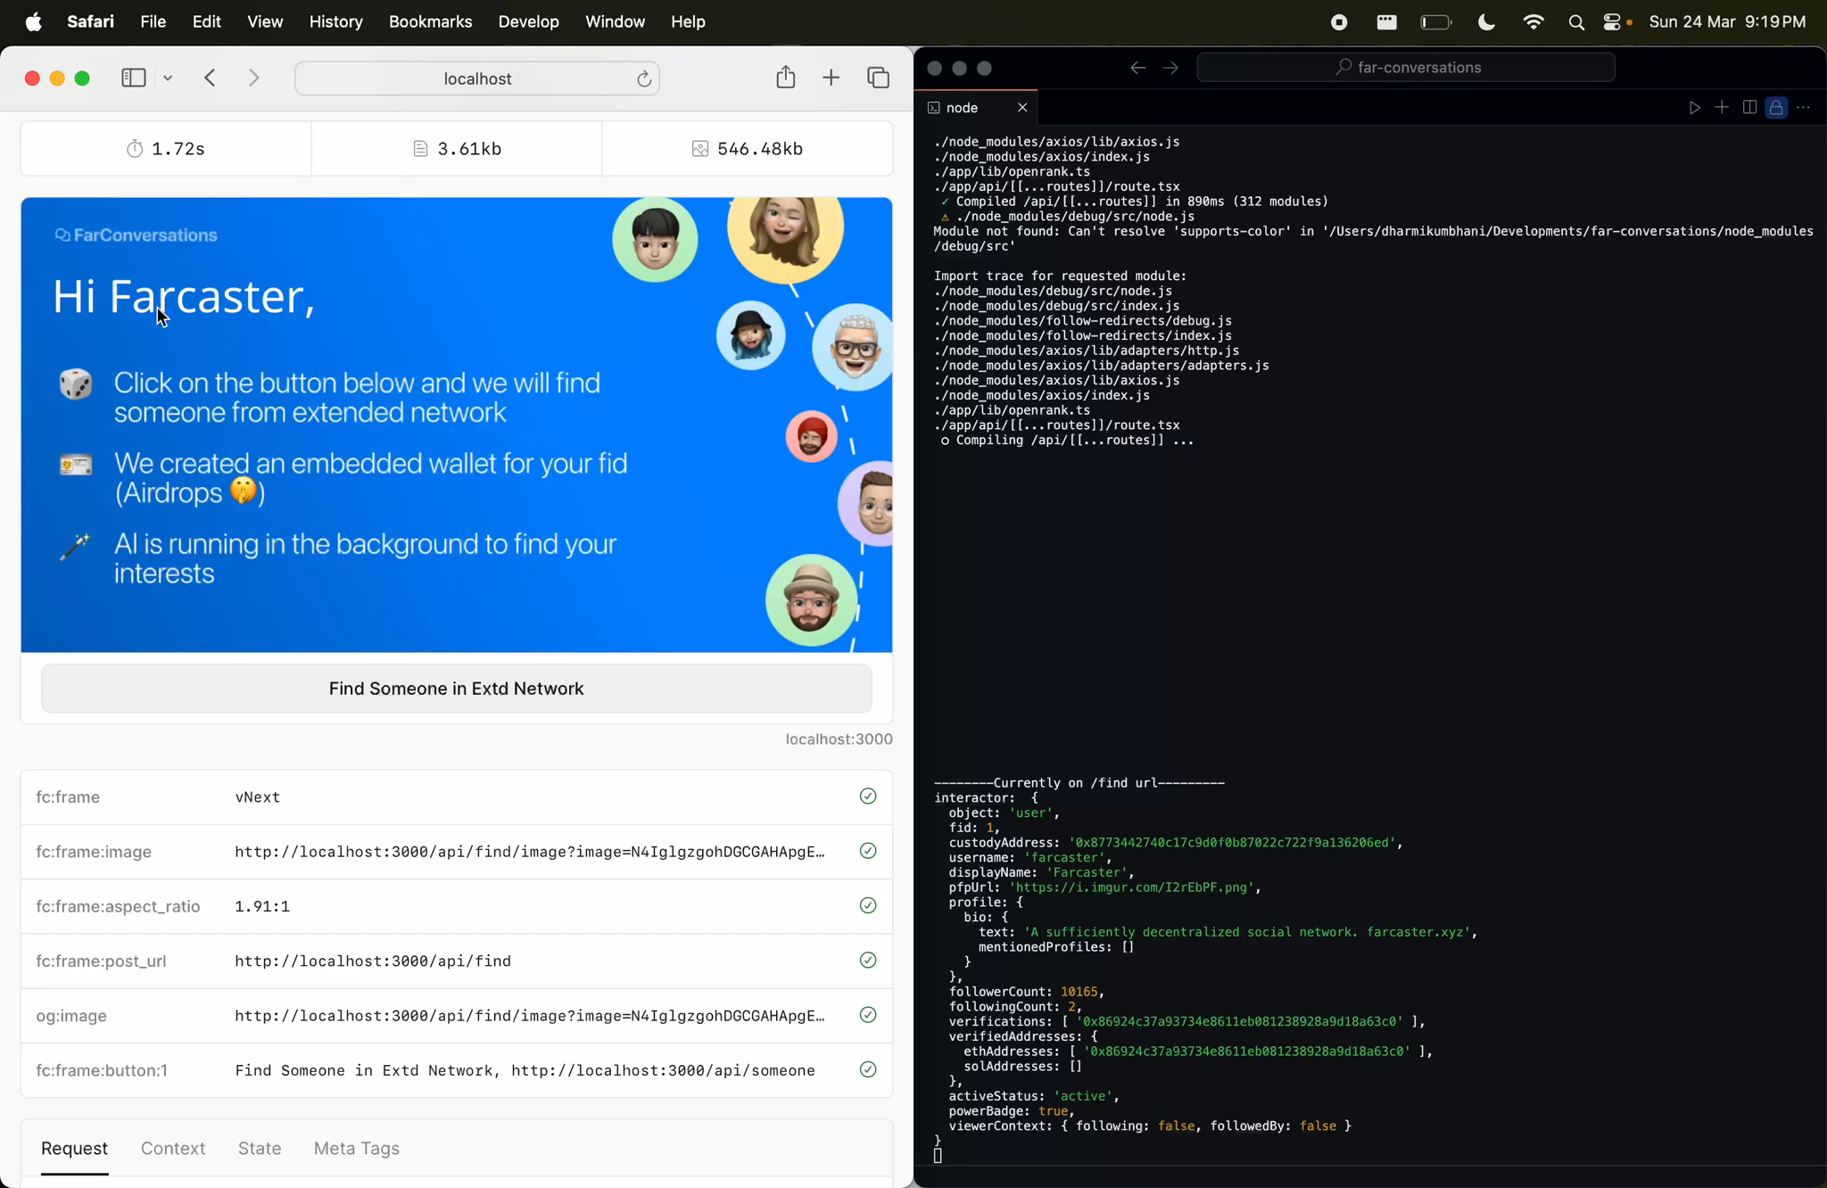The width and height of the screenshot is (1827, 1188).
Task: Open the Develop menu
Action: [x=528, y=22]
